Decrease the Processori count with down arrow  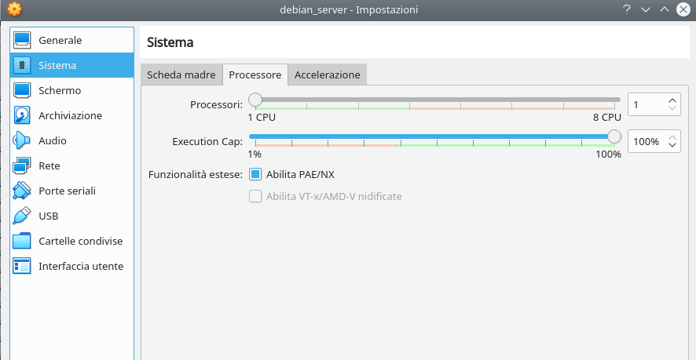pos(672,108)
